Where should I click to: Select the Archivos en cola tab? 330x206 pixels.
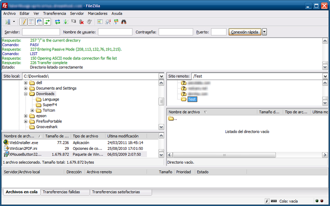click(x=22, y=192)
